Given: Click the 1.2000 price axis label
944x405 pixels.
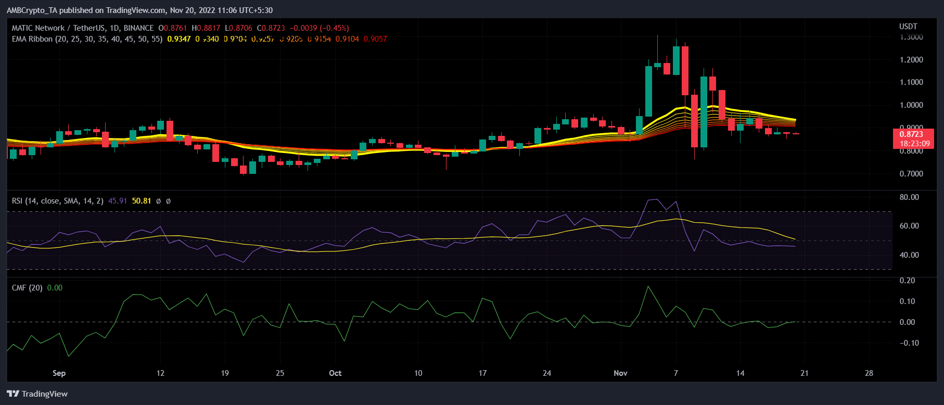Looking at the screenshot, I should 911,60.
